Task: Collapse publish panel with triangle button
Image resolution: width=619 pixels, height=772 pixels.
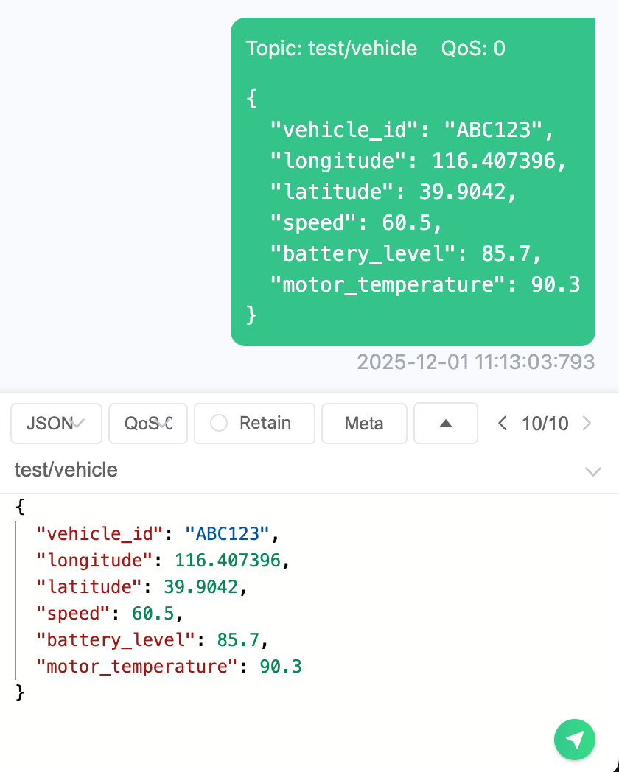Action: (445, 423)
